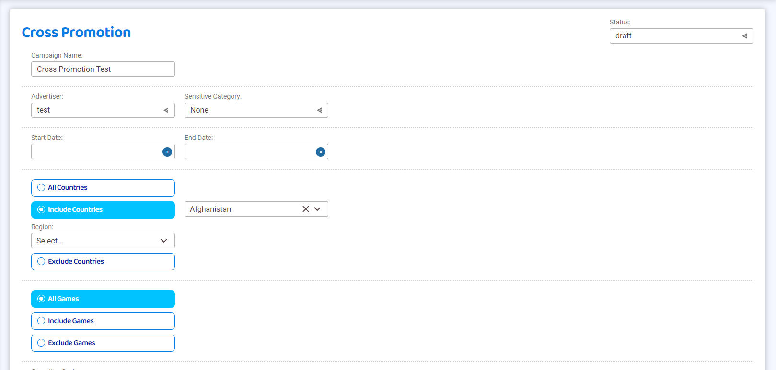Open the Advertiser dropdown showing test

pos(103,110)
